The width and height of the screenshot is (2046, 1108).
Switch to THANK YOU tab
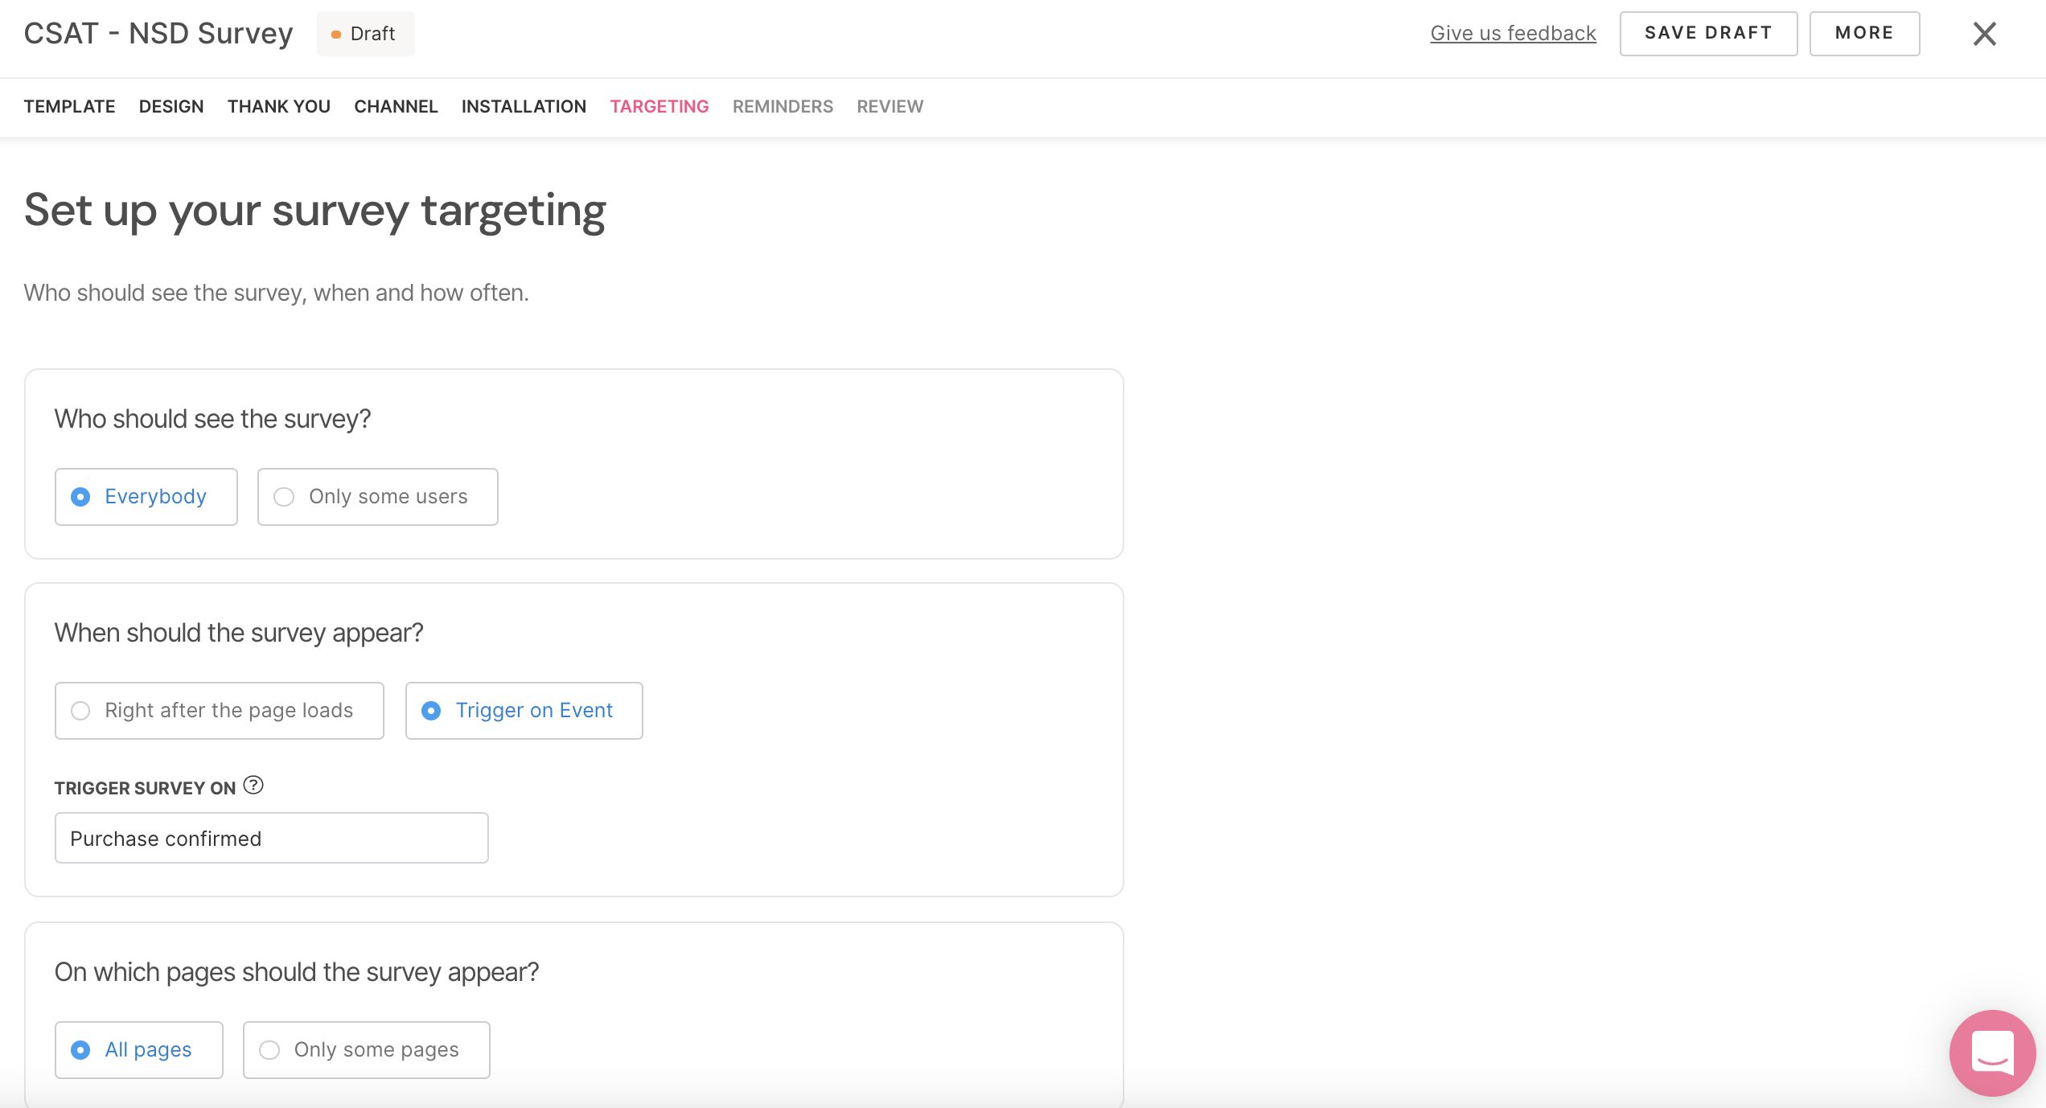tap(278, 106)
